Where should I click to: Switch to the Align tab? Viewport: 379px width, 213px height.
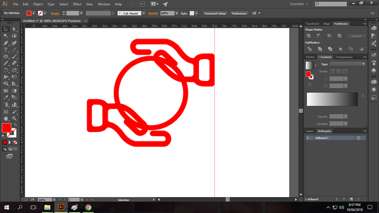(326, 24)
